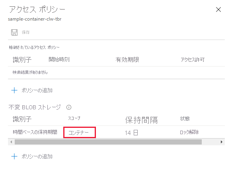
Task: Click the ロック解除 state cell
Action: (189, 132)
